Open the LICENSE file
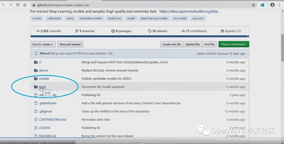284x144 pixels. [44, 128]
